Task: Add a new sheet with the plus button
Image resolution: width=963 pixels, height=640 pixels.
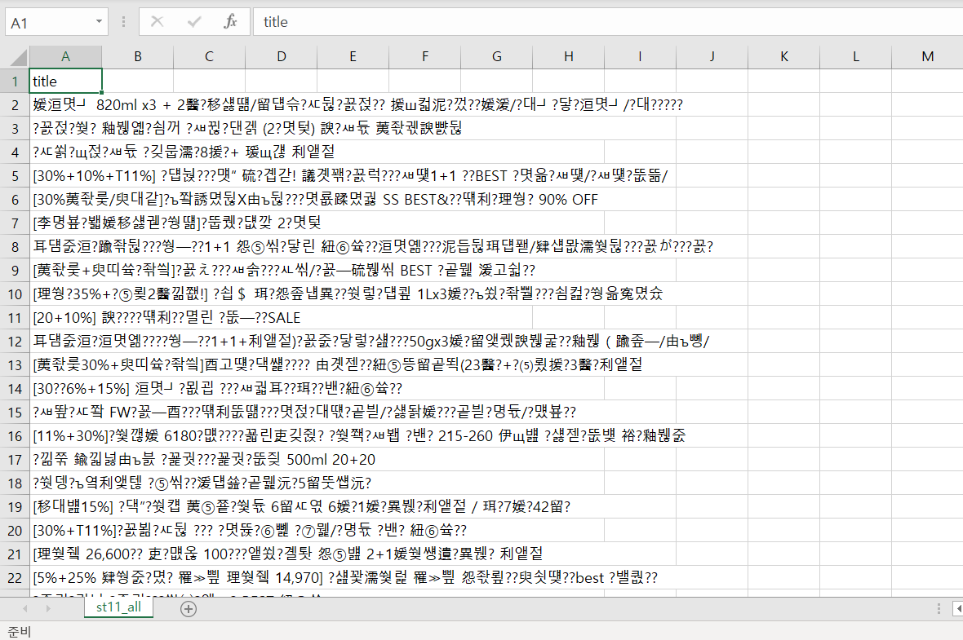Action: point(189,608)
